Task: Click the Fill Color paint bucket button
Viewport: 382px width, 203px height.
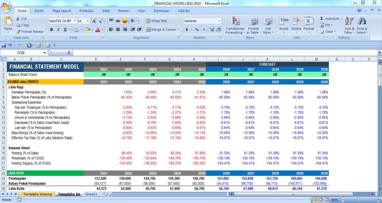Action: [x=87, y=29]
